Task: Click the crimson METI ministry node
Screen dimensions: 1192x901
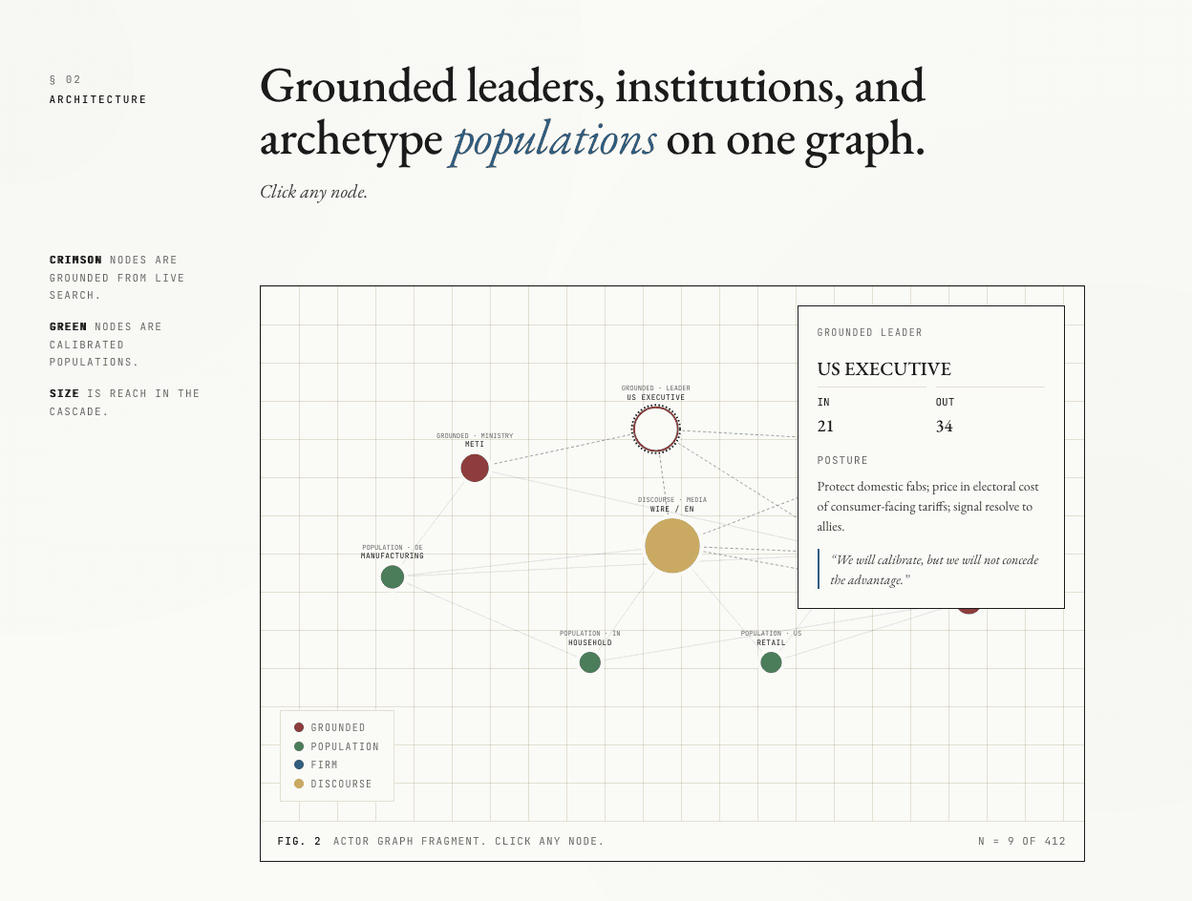Action: point(475,468)
